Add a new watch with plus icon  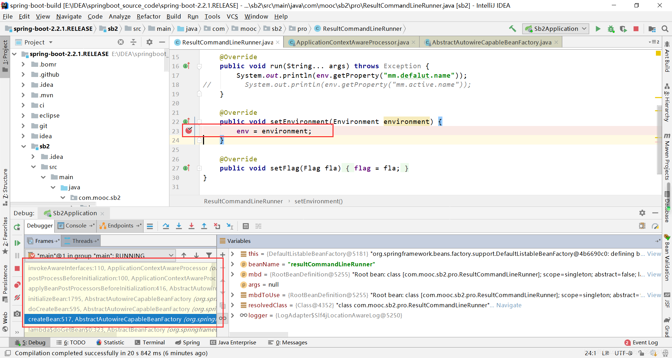point(223,254)
